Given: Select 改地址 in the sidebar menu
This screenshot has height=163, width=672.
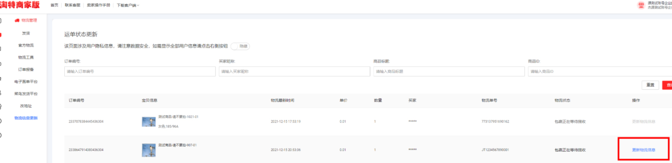Looking at the screenshot, I should pyautogui.click(x=26, y=106).
